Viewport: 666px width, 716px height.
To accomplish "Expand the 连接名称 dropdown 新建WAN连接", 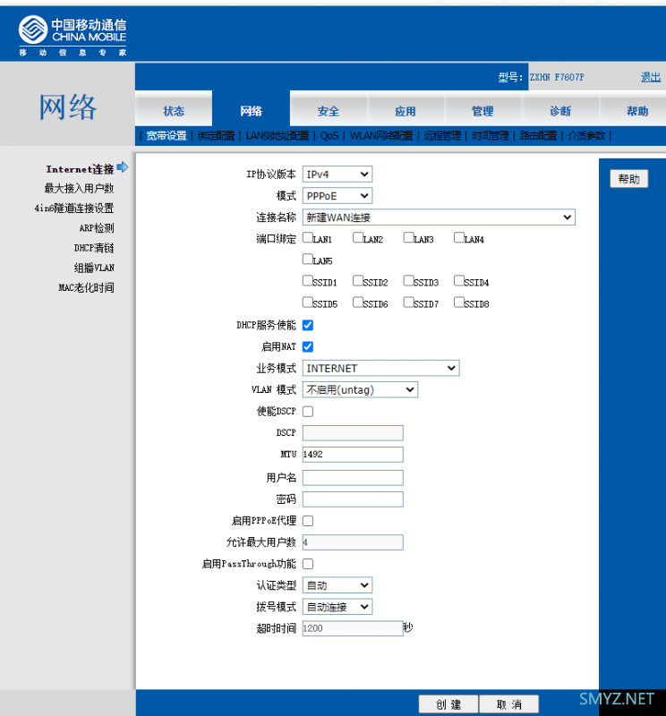I will [x=439, y=217].
